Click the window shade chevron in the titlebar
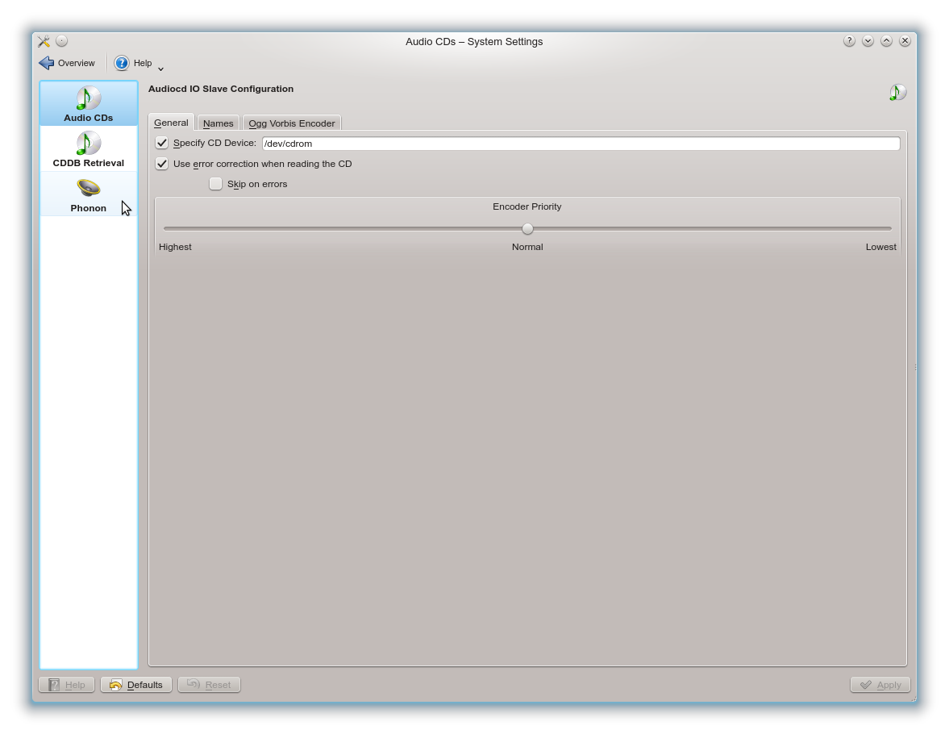 click(x=868, y=40)
